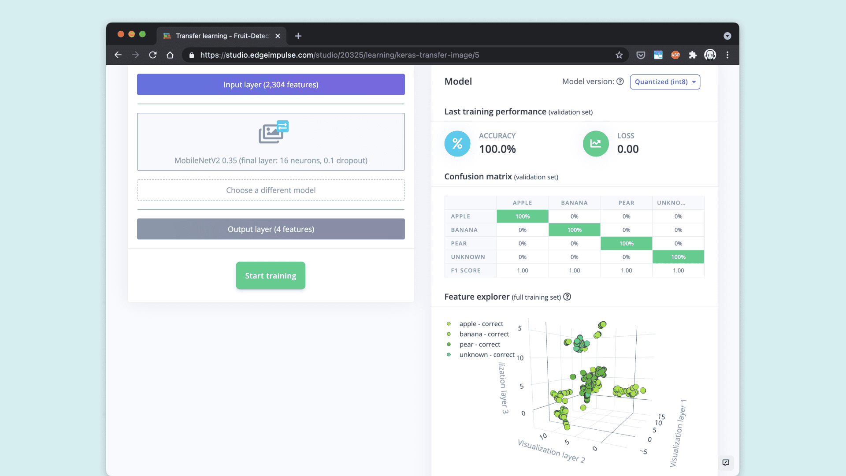846x476 pixels.
Task: Open the Quantized (int8) model version dropdown
Action: point(664,82)
